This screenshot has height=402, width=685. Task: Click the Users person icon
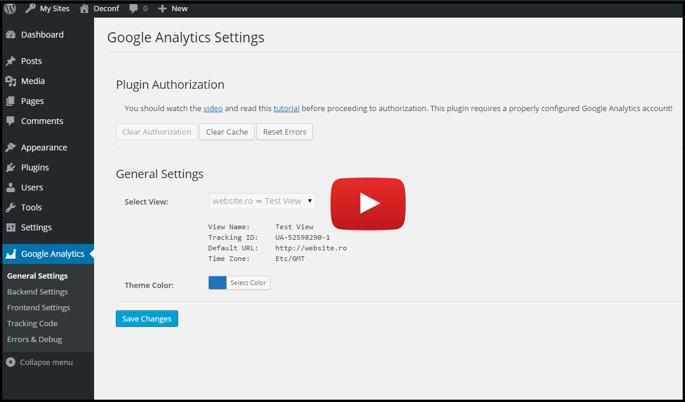pyautogui.click(x=11, y=187)
